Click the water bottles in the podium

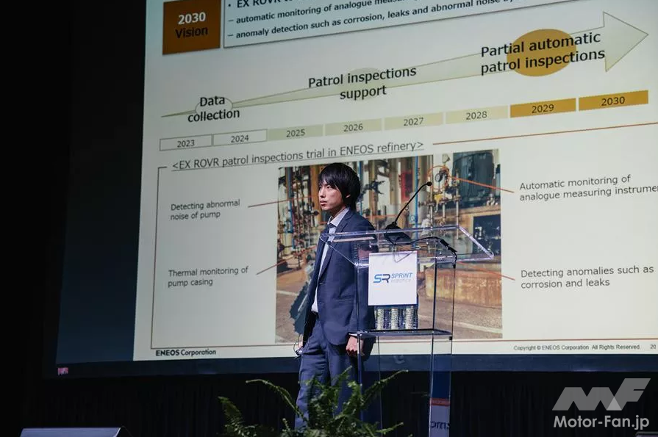coord(396,317)
